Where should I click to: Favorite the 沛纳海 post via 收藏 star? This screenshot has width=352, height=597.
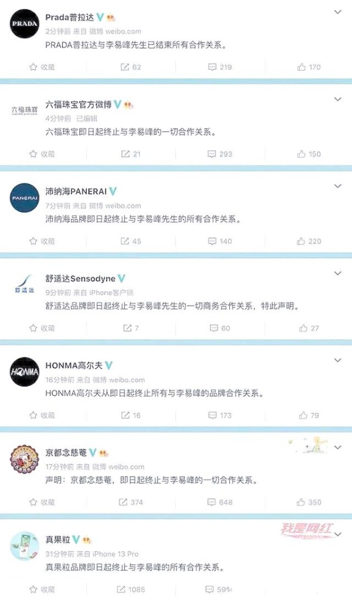pyautogui.click(x=42, y=242)
